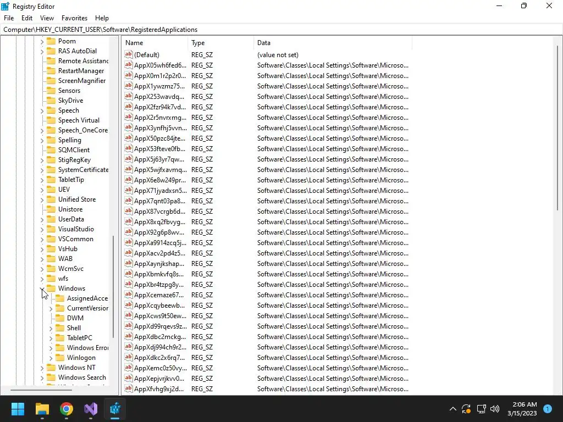Open the View menu
This screenshot has height=422, width=563.
point(47,18)
